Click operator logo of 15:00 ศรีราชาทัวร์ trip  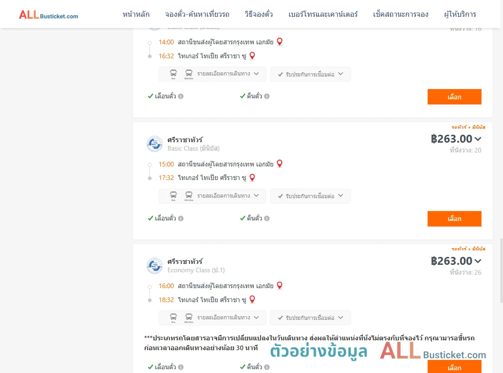click(155, 144)
